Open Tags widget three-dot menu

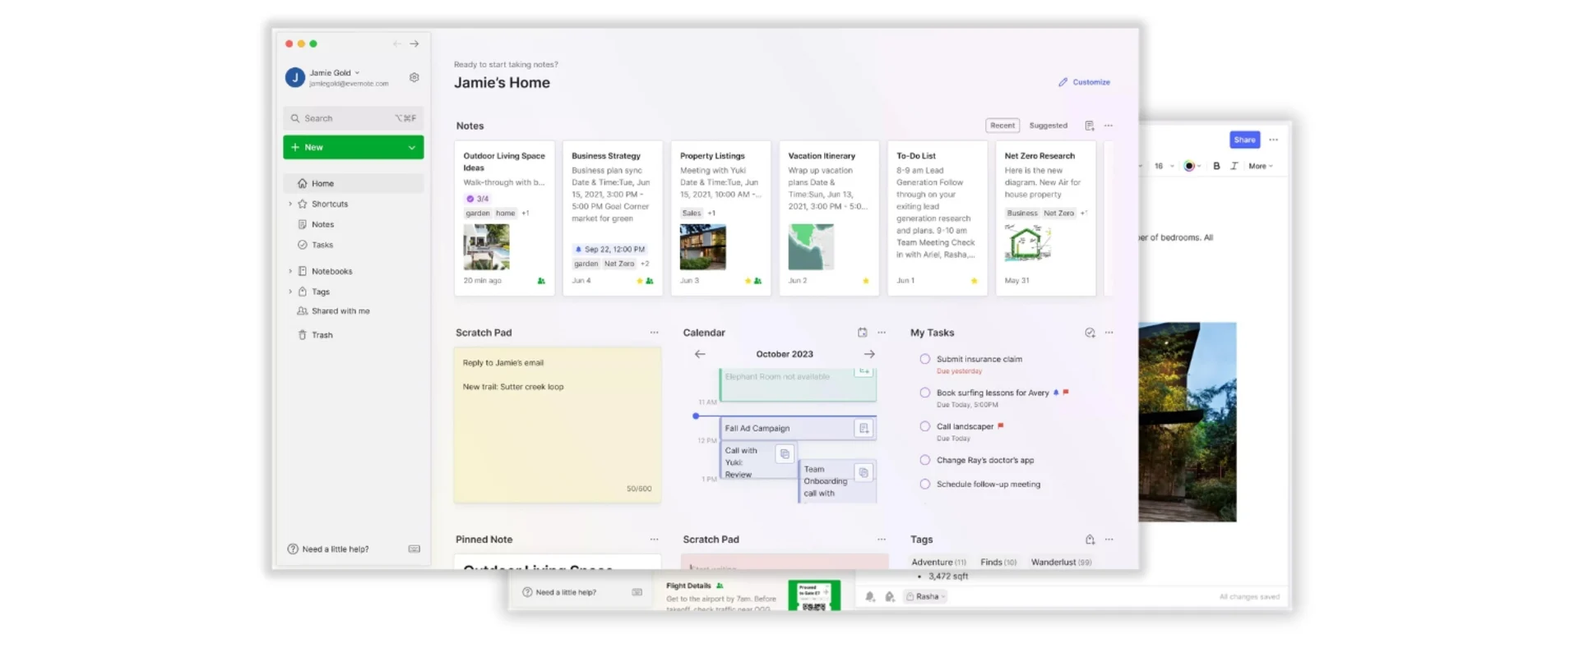coord(1109,540)
